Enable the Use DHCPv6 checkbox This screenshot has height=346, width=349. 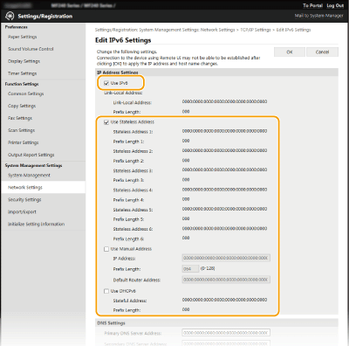click(x=106, y=291)
